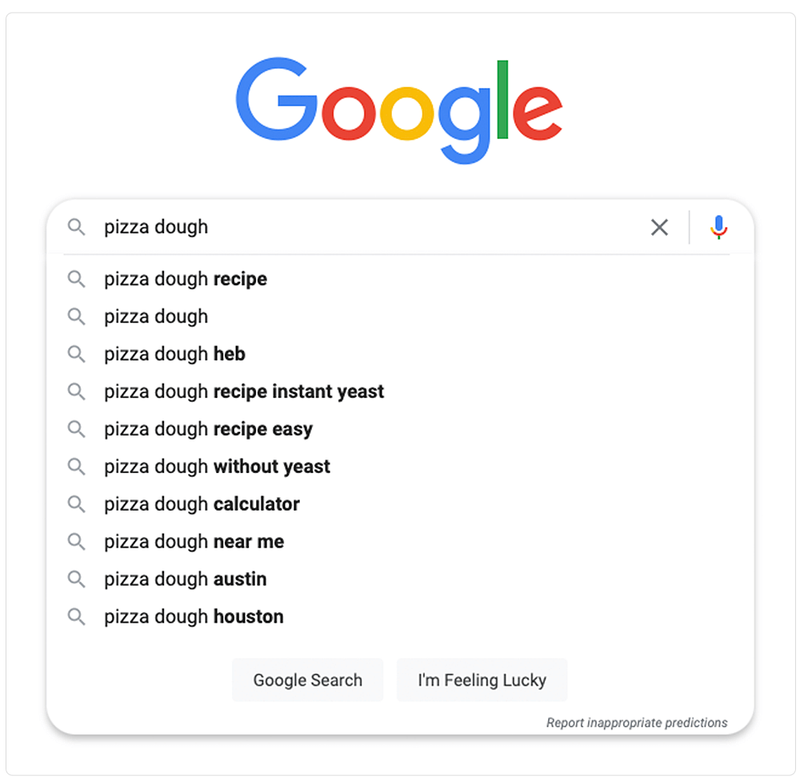
Task: Click inside the search input field
Action: tap(320, 227)
